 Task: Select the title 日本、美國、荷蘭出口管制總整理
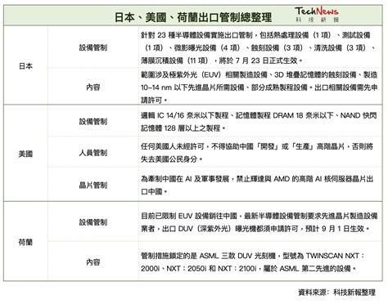coord(193,17)
